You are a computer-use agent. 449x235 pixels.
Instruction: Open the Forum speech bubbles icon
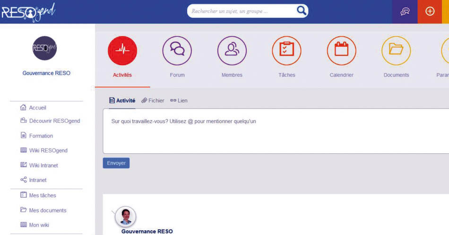click(177, 50)
